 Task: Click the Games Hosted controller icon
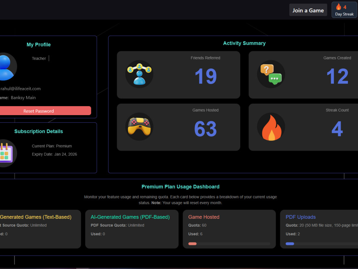click(139, 127)
